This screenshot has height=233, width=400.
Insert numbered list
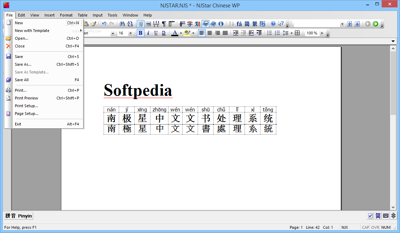pos(277,33)
